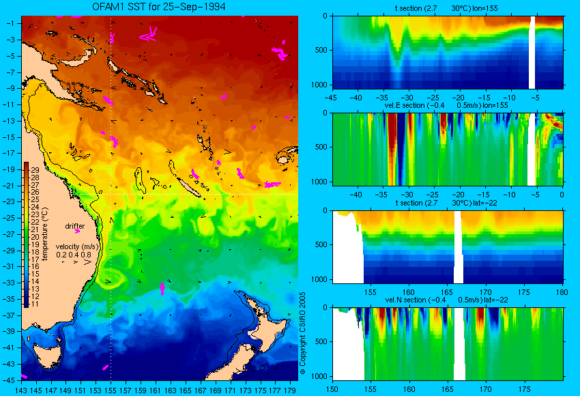
Task: Click the "velocity (m/s)" legend label
Action: [x=78, y=246]
